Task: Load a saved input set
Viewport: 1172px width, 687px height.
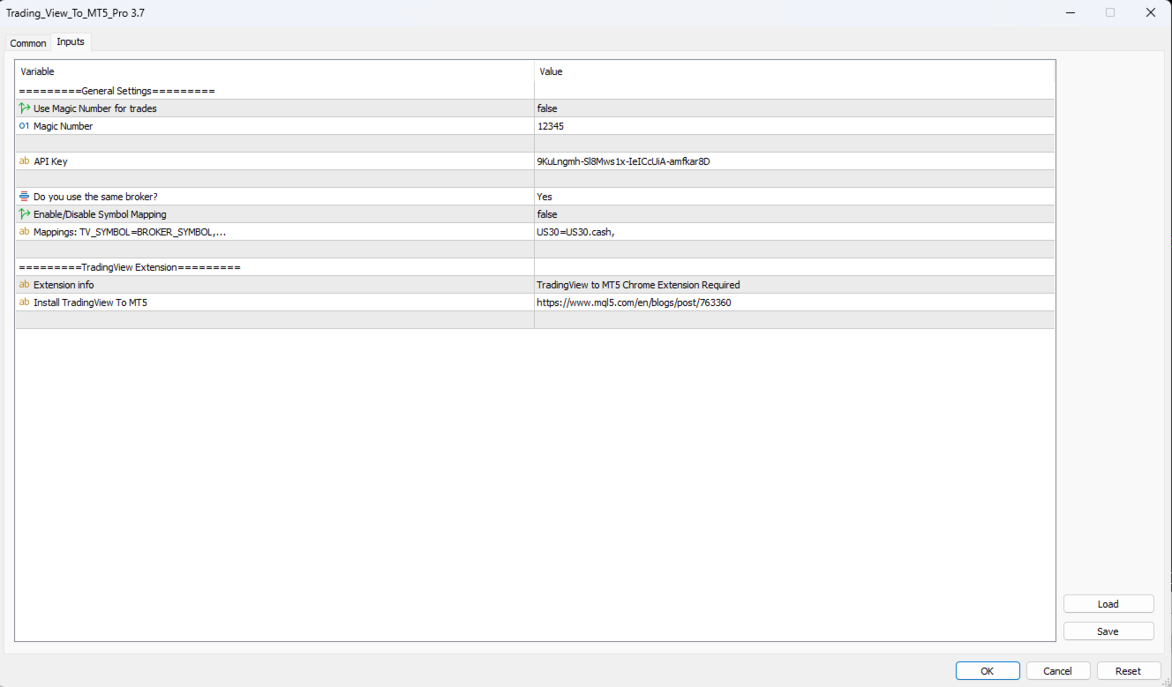Action: tap(1108, 604)
